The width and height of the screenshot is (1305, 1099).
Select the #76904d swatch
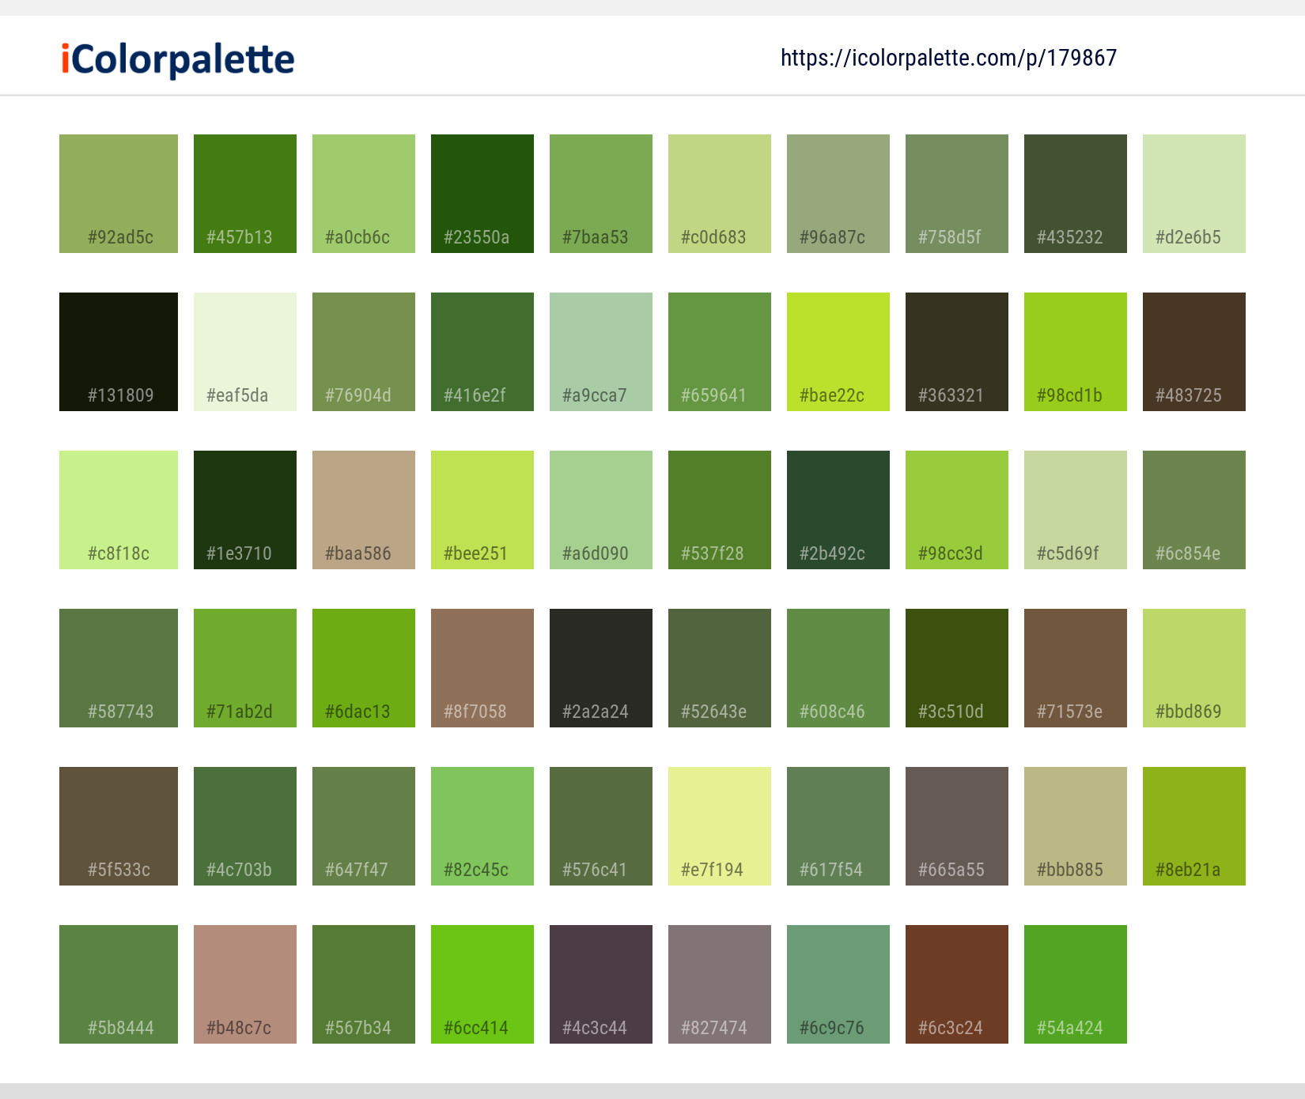point(364,352)
